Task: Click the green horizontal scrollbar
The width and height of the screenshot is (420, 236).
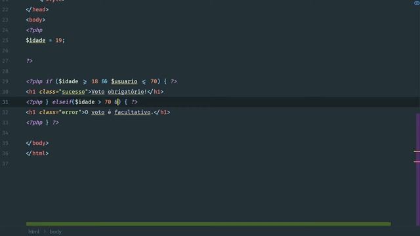Action: tap(209, 224)
